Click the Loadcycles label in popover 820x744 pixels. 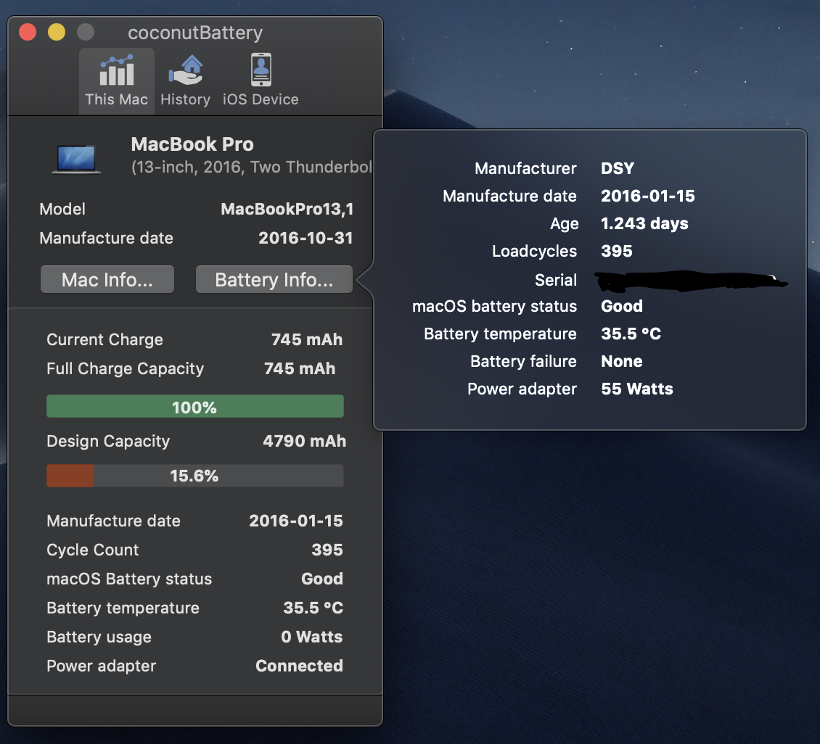coord(535,252)
